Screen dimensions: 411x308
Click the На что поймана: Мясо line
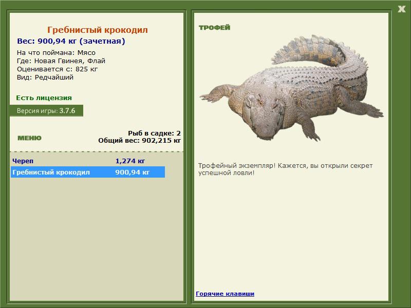(56, 53)
